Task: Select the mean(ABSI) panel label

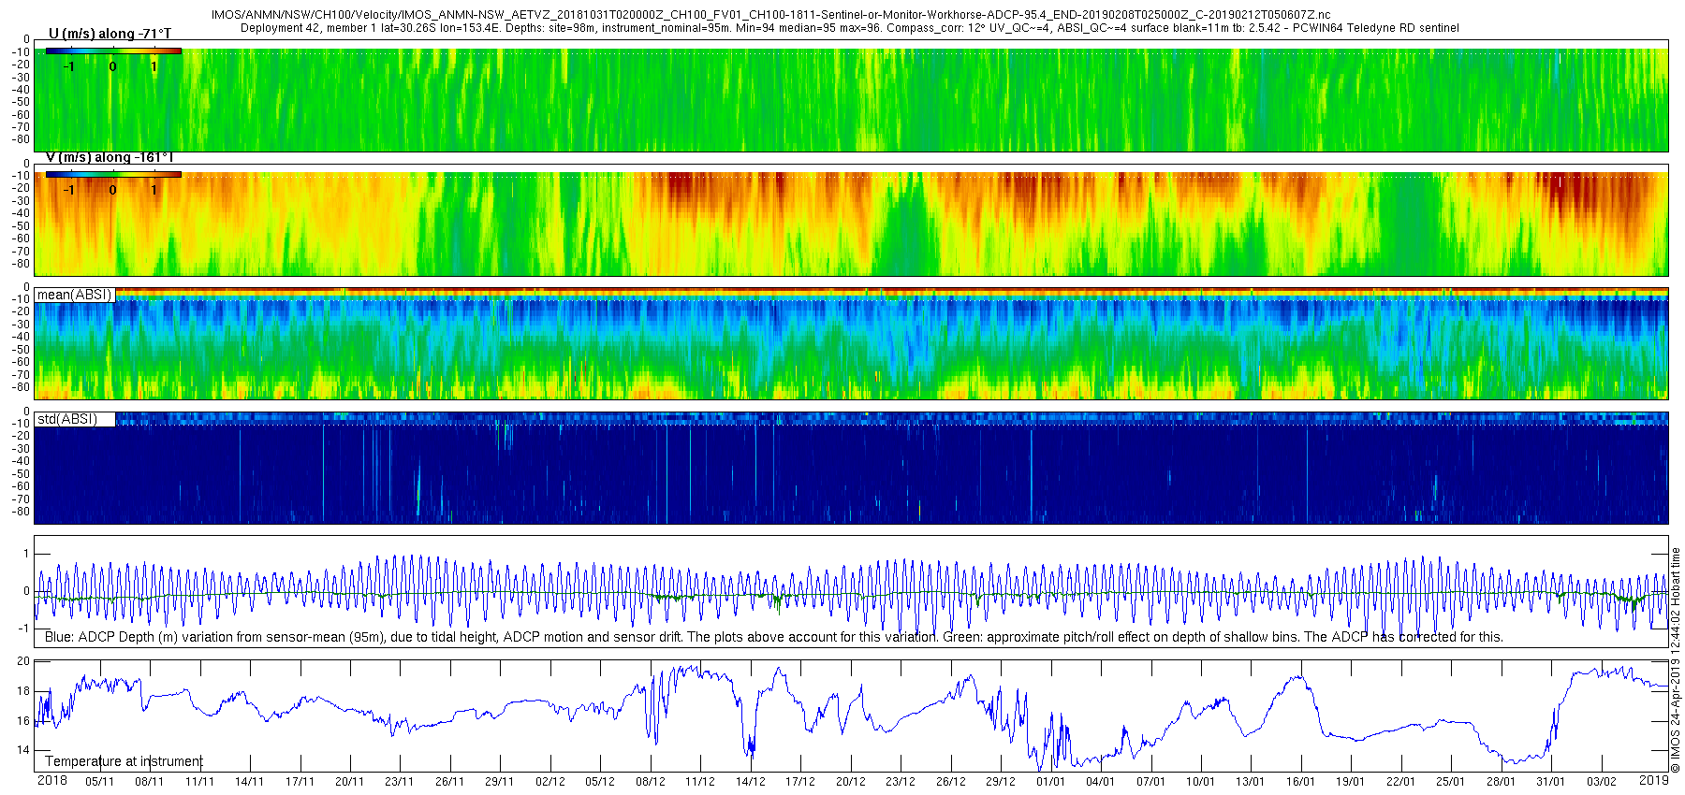Action: click(74, 295)
